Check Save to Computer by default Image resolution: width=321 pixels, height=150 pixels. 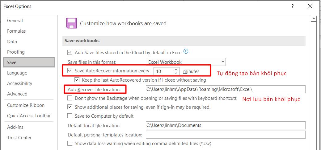70,116
